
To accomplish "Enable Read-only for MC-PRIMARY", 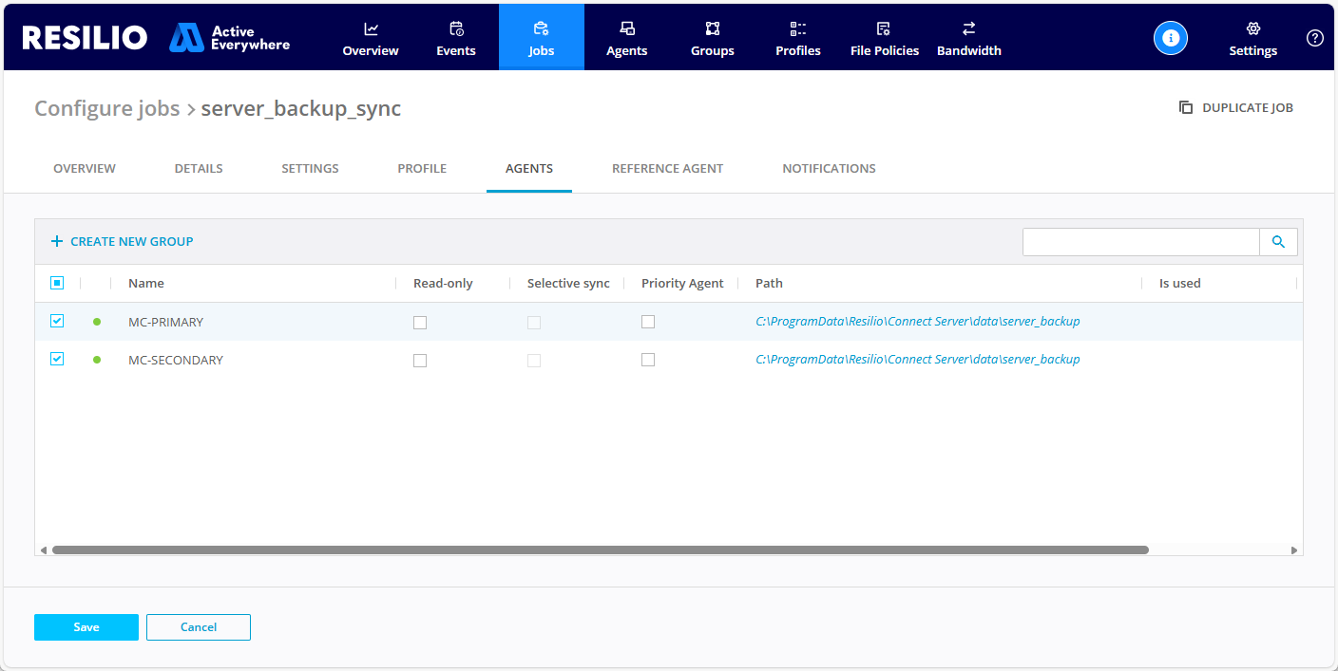I will pyautogui.click(x=420, y=323).
